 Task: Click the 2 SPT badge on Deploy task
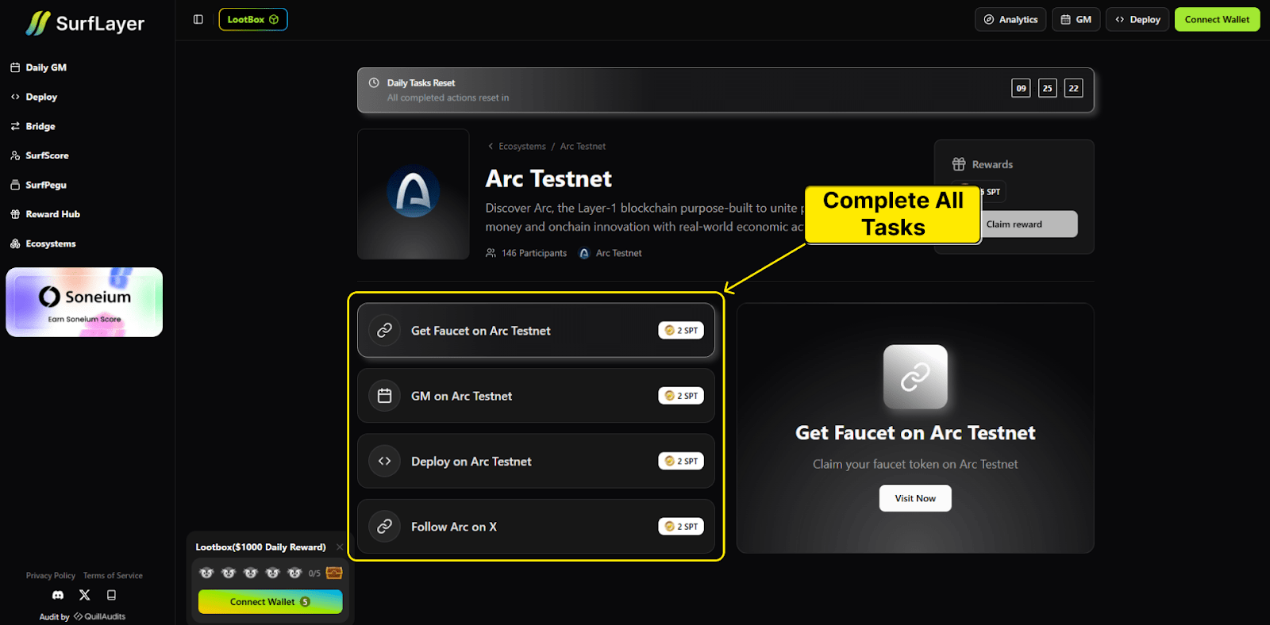click(681, 461)
